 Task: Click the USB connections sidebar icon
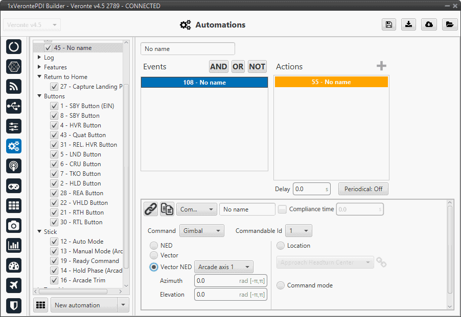pos(14,106)
